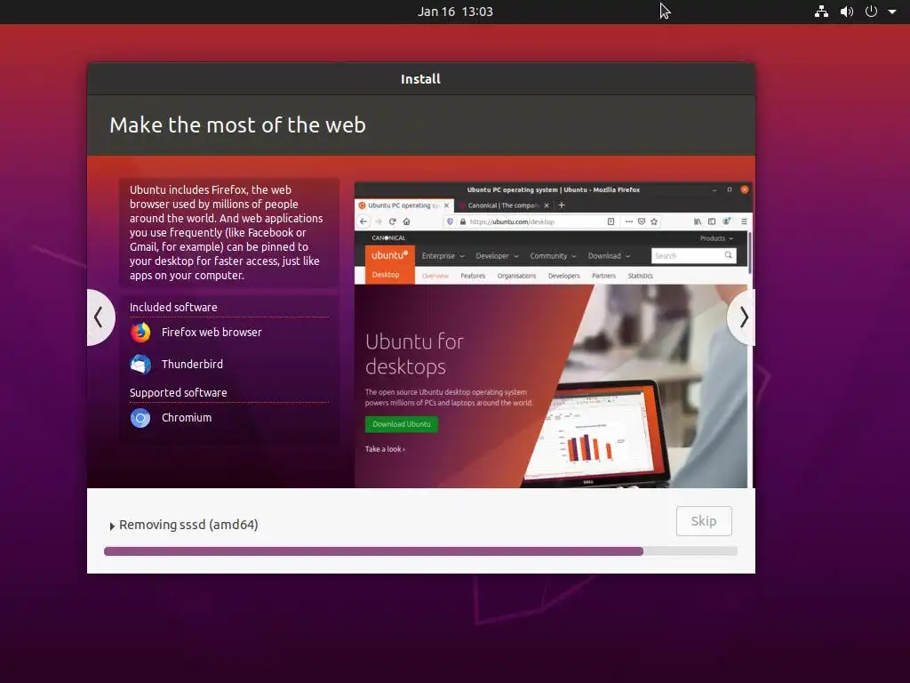Click the 'Firefox web browser' label
Screen dimensions: 910x683
[212, 333]
